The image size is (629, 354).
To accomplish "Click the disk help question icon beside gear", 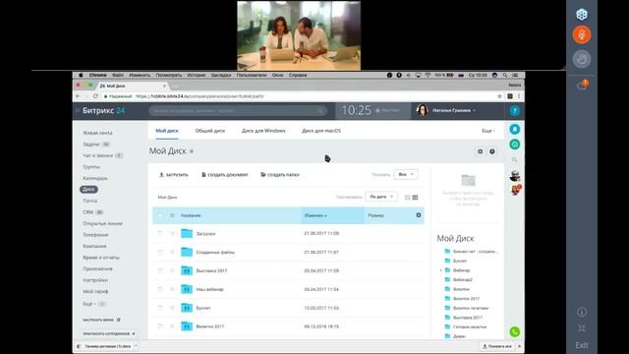I will pos(492,151).
